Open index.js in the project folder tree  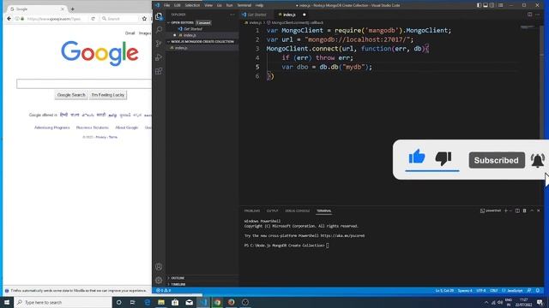(x=181, y=48)
